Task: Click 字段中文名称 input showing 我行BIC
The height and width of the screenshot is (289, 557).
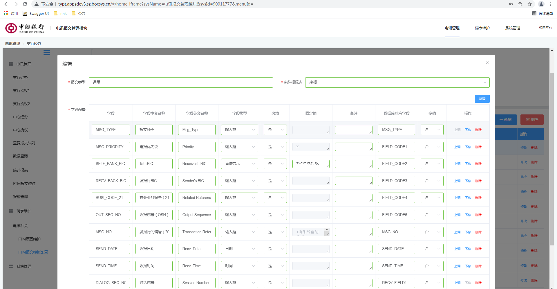Action: pos(154,164)
